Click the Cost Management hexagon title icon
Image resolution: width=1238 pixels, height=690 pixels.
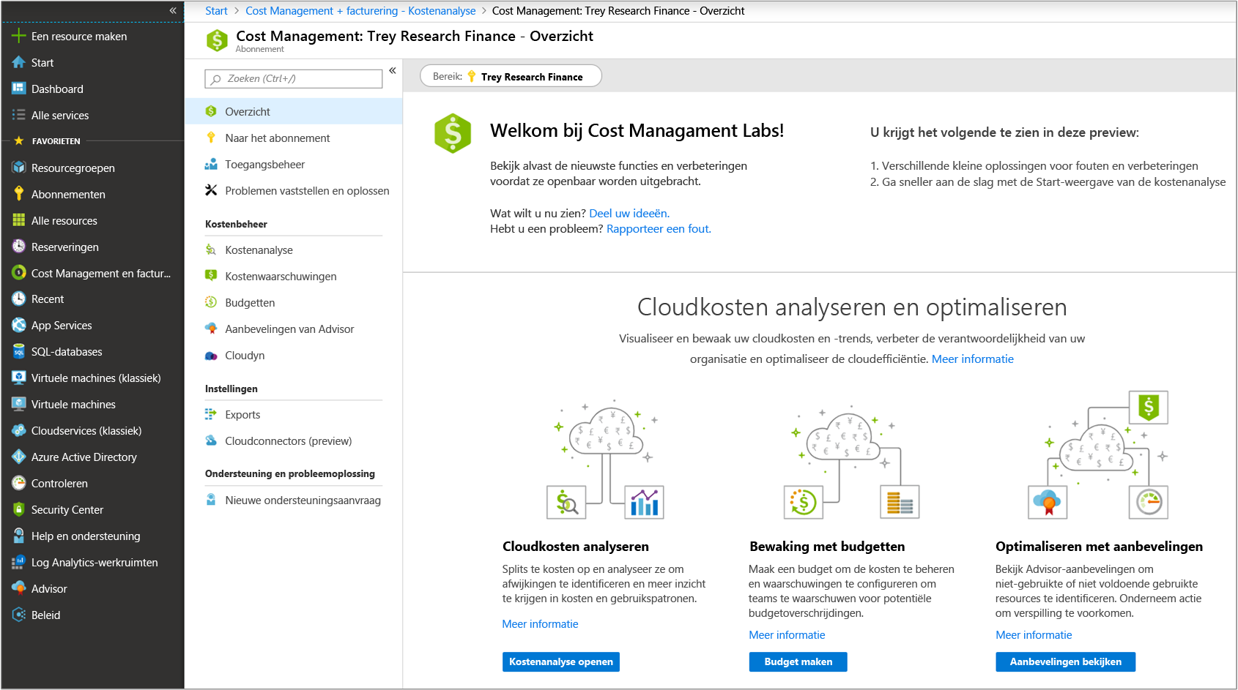[217, 40]
